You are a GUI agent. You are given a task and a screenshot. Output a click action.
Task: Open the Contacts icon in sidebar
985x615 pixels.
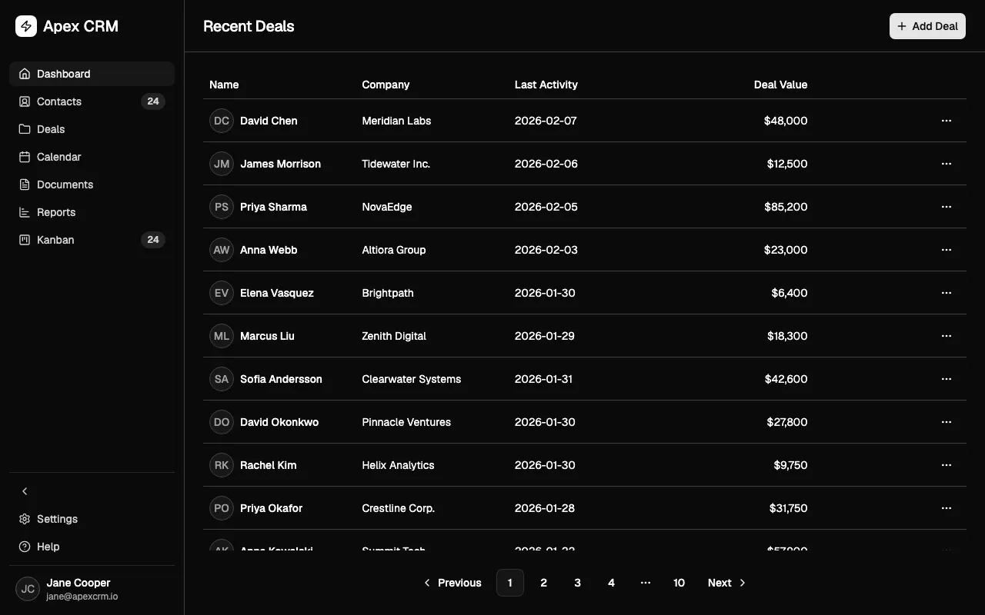point(25,101)
